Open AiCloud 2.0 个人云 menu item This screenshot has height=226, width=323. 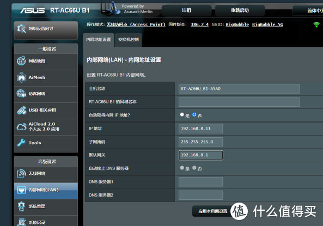[46, 126]
